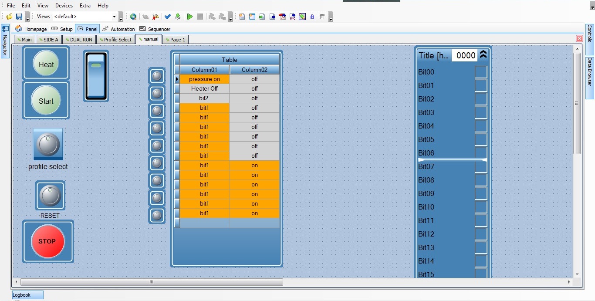Image resolution: width=595 pixels, height=301 pixels.
Task: Click the export to PDF icon
Action: tap(282, 17)
